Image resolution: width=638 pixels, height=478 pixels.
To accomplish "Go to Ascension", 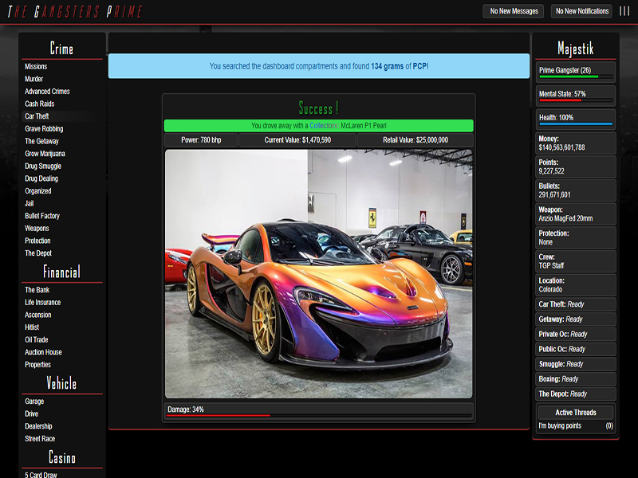I will tap(37, 315).
